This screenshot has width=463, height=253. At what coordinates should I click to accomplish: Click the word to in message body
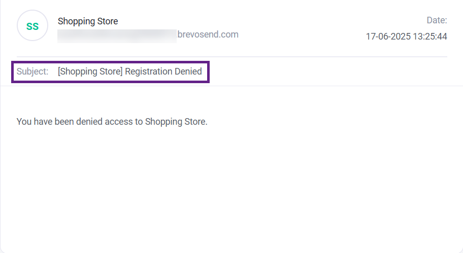139,122
